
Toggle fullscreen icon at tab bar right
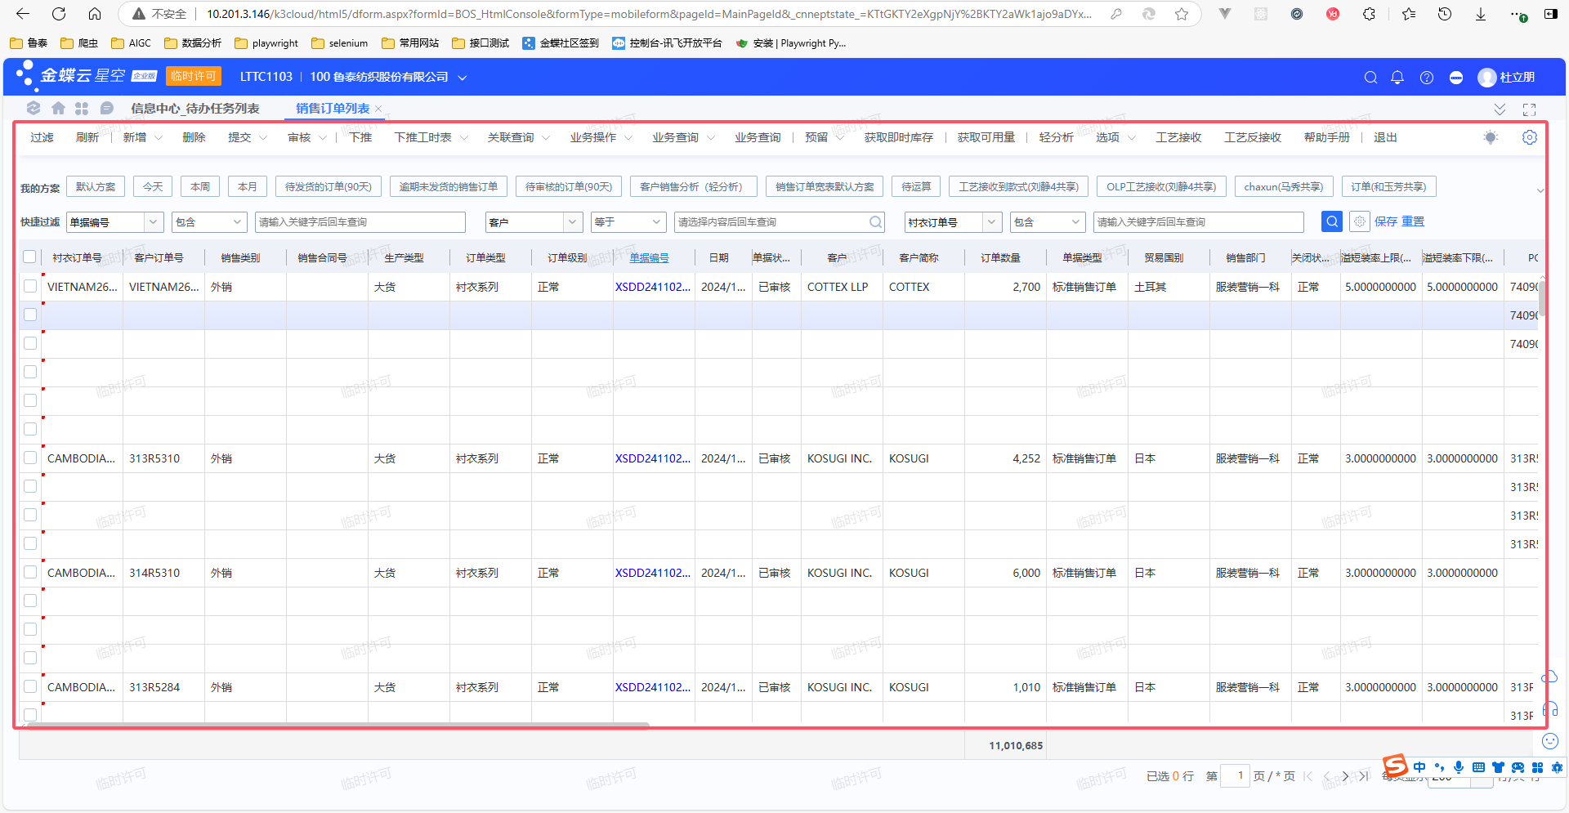(x=1529, y=109)
